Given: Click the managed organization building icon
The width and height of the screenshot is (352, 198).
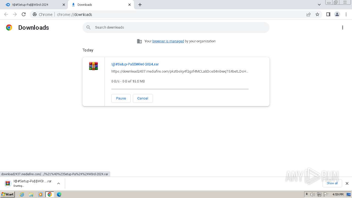Looking at the screenshot, I should pos(139,41).
